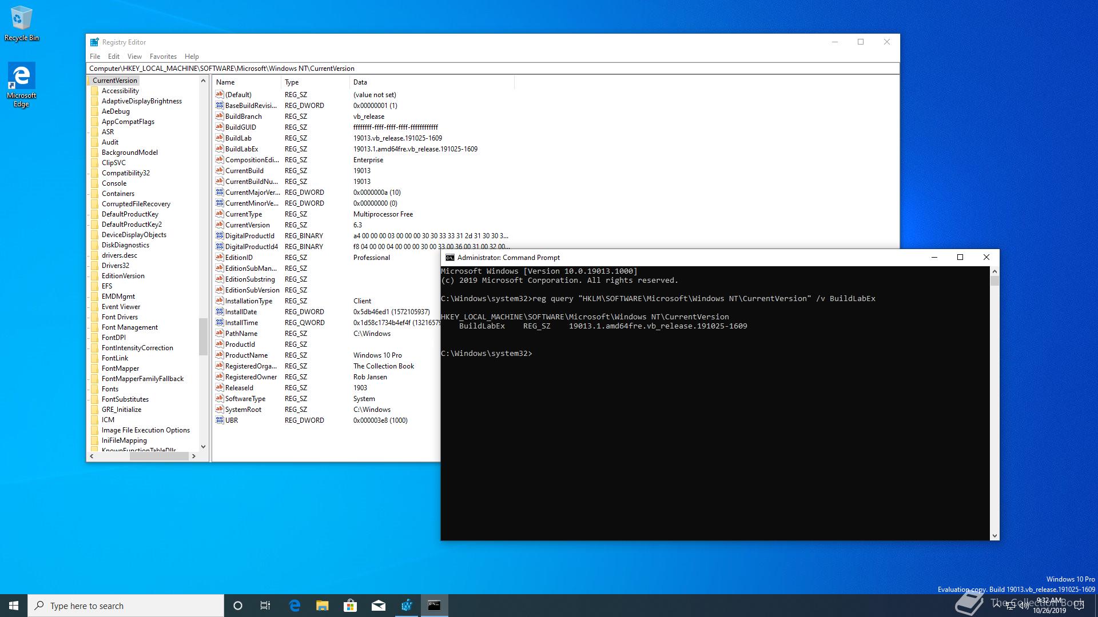1098x617 pixels.
Task: Select the CurrentVersion key in tree
Action: pos(114,81)
